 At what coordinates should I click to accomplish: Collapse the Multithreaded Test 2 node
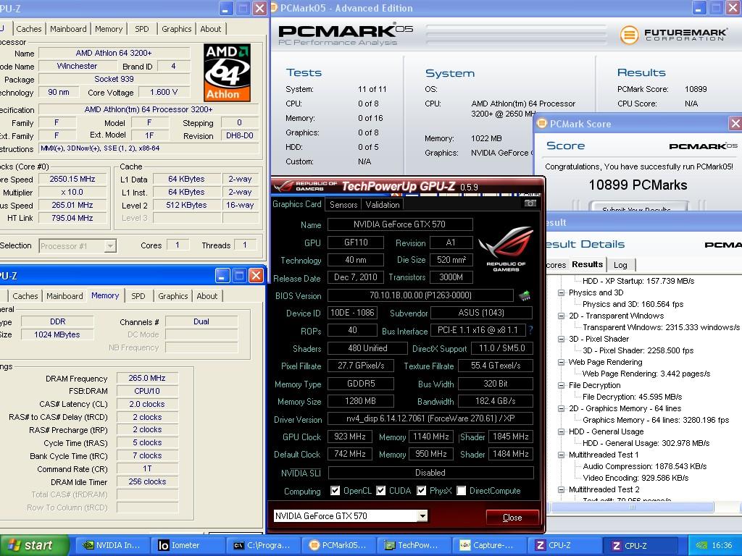point(562,490)
